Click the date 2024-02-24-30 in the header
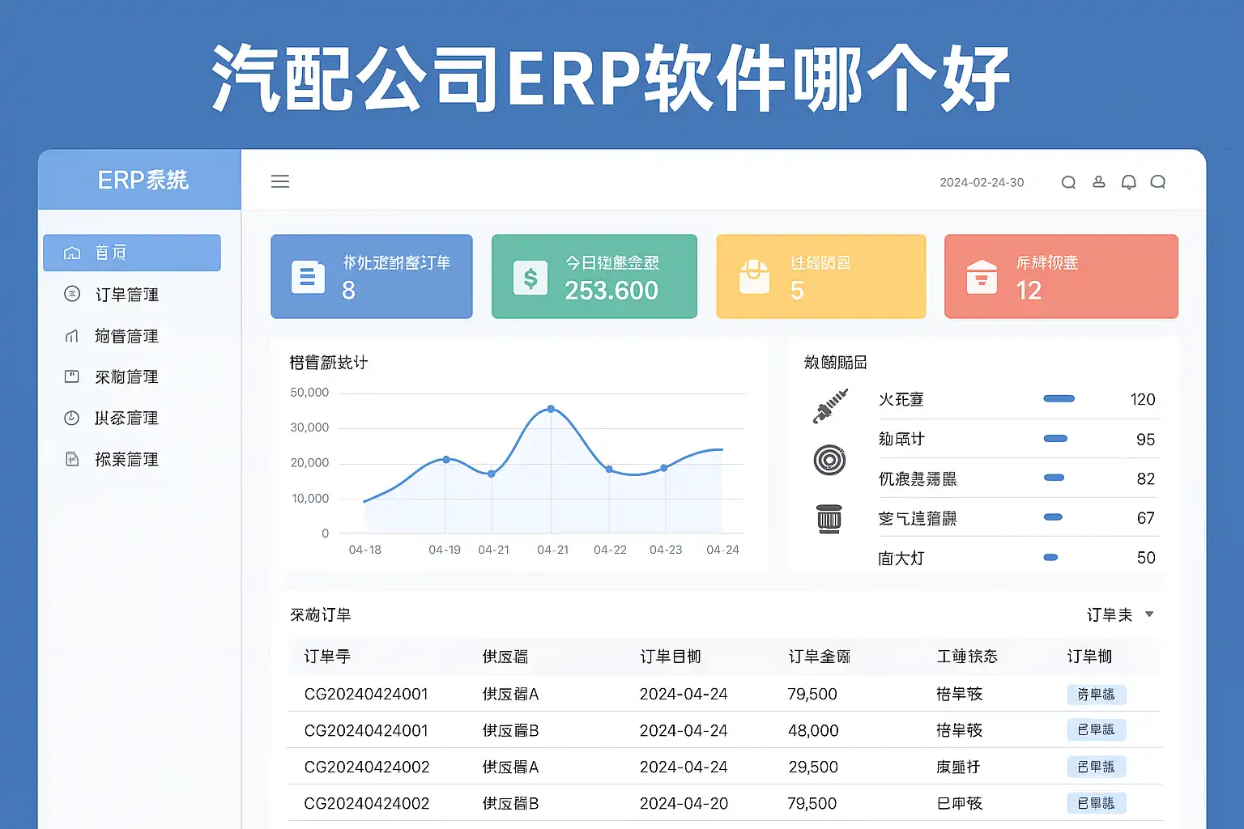 [x=982, y=183]
